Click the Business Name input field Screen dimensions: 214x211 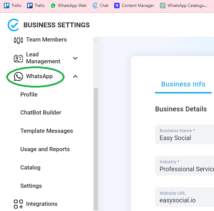(x=185, y=134)
